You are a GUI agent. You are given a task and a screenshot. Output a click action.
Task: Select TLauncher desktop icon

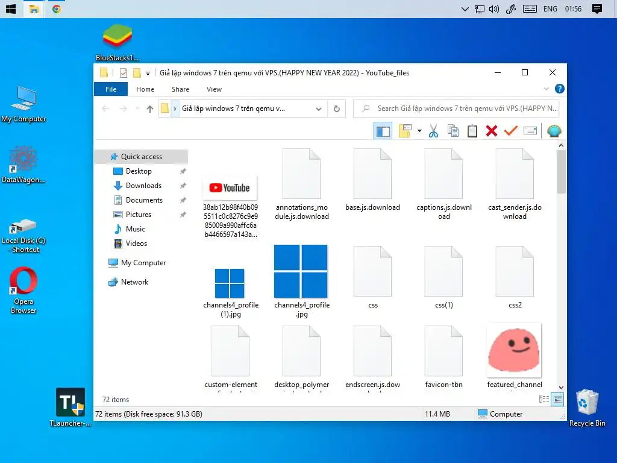coord(70,407)
